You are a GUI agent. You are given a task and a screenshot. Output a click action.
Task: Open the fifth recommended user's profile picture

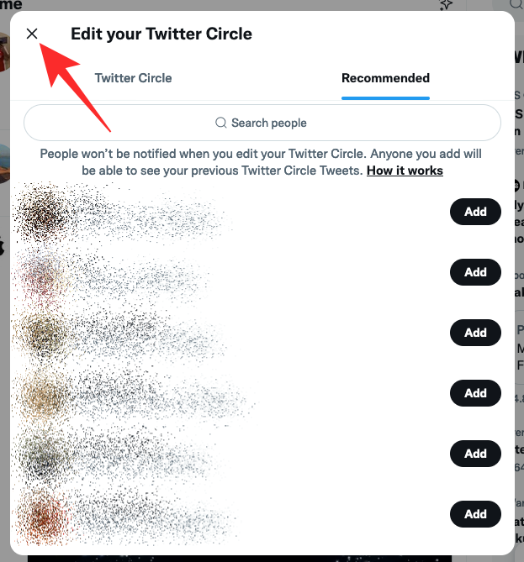point(43,454)
